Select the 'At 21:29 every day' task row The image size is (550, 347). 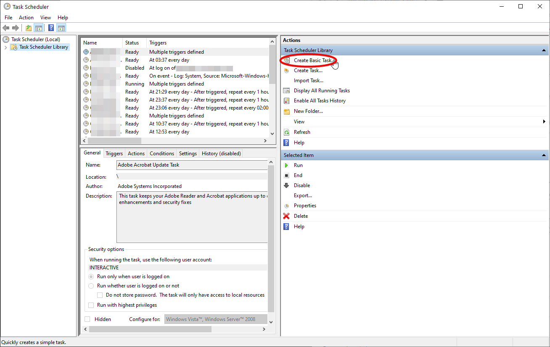pos(175,92)
